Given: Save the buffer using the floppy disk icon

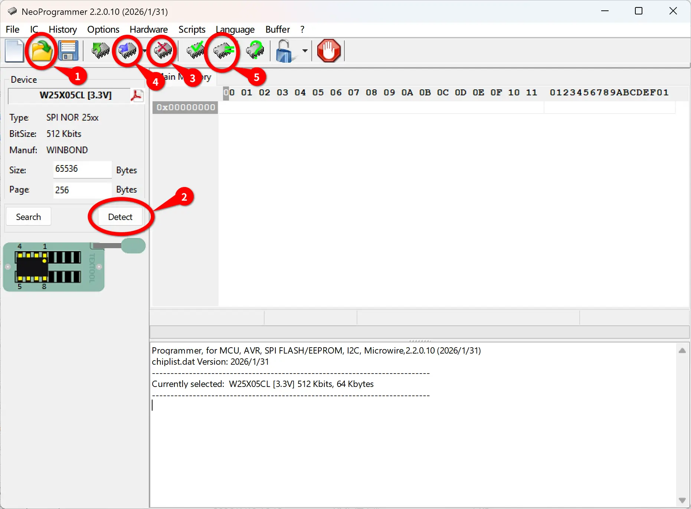Looking at the screenshot, I should (x=68, y=50).
